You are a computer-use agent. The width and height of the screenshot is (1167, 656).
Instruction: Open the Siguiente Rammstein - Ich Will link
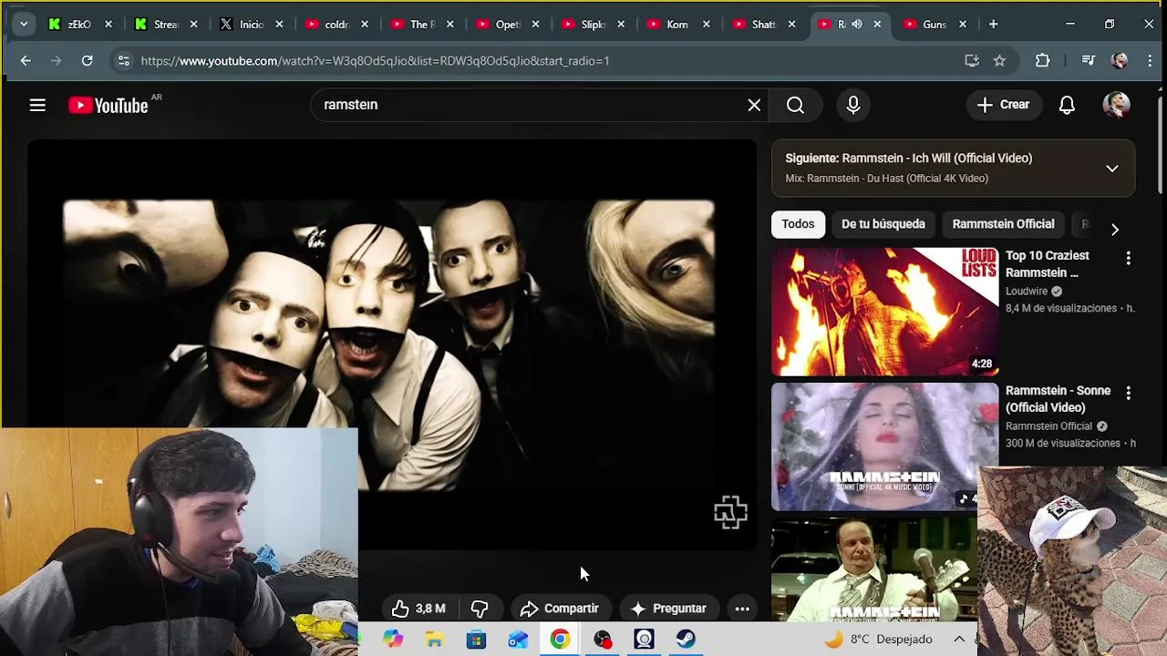909,159
